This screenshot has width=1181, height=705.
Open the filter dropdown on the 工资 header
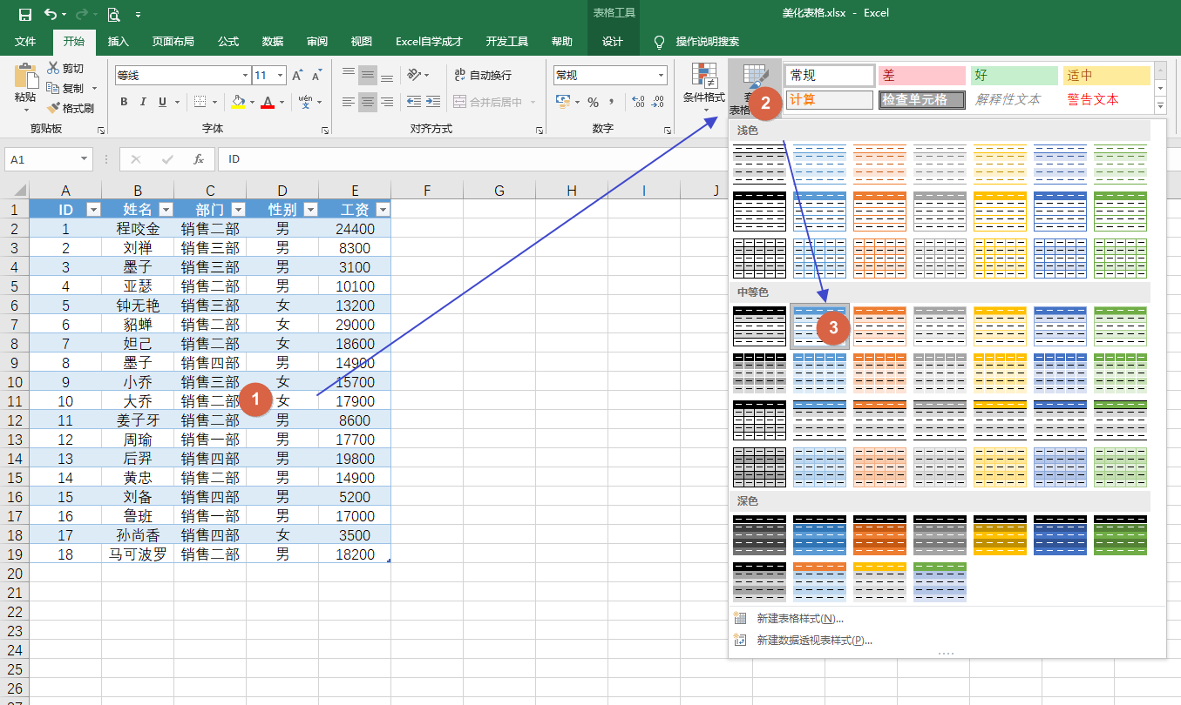coord(383,210)
